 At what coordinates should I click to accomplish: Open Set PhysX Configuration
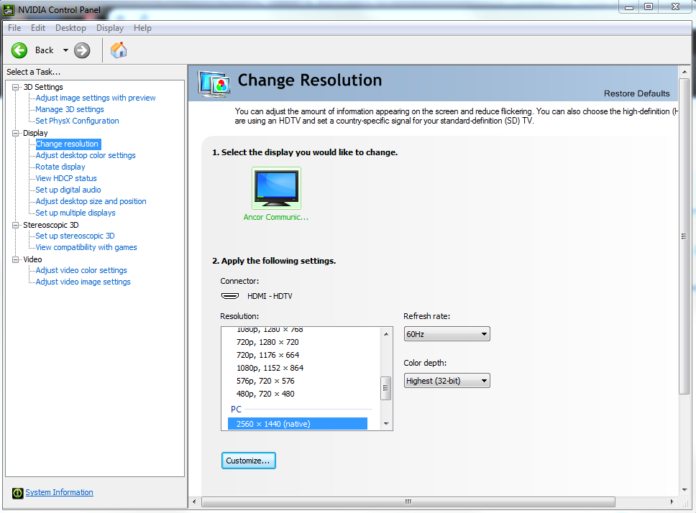[77, 121]
